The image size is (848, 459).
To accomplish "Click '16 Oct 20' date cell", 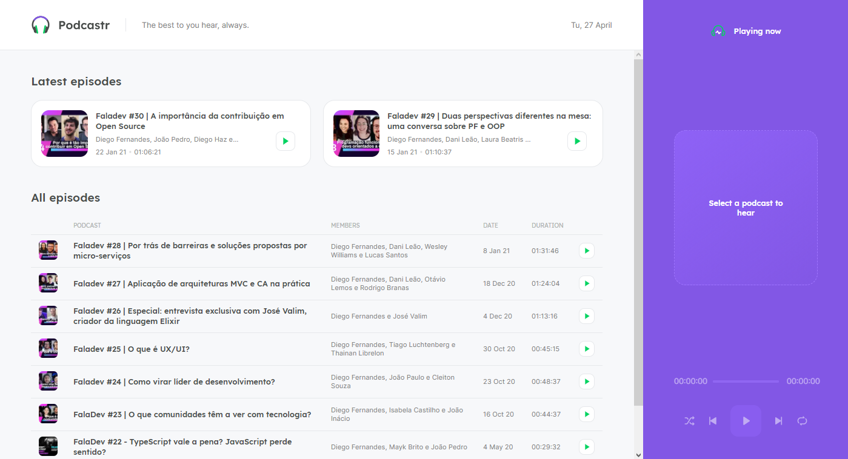I will (x=499, y=414).
